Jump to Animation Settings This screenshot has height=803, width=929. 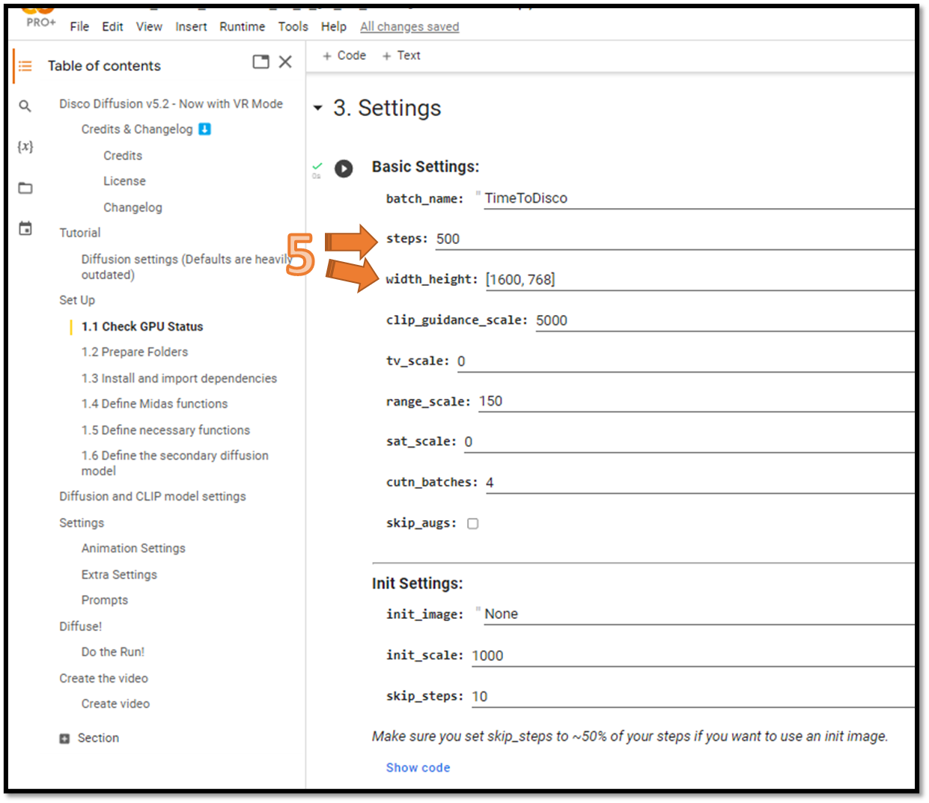click(x=133, y=549)
